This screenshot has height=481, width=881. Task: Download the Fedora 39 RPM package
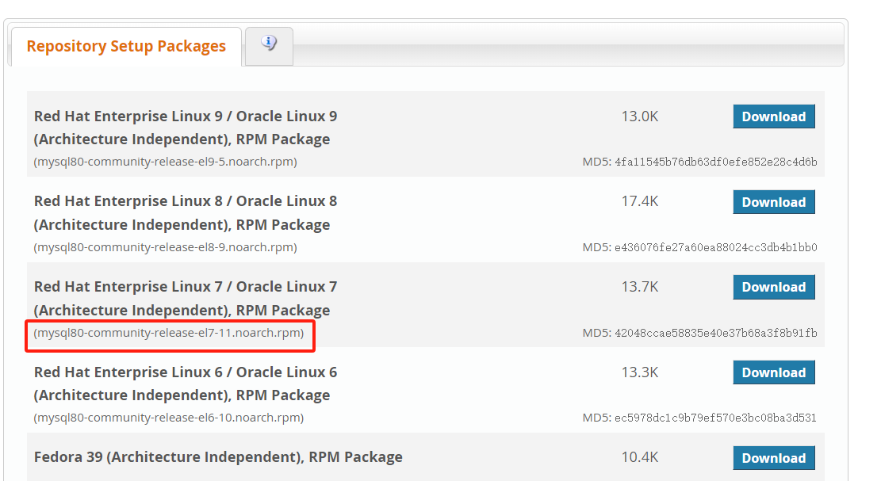tap(773, 458)
